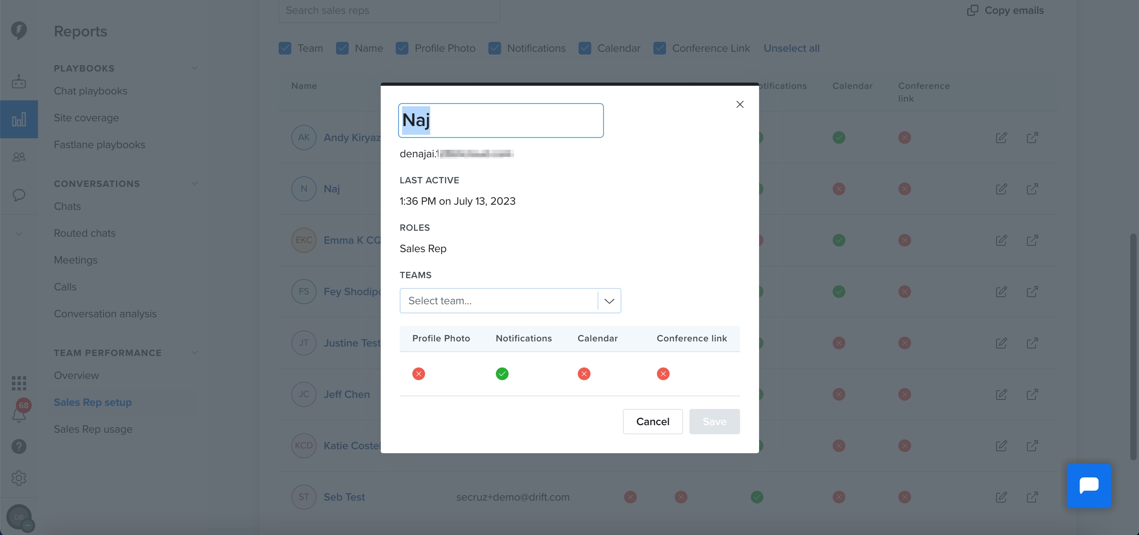This screenshot has height=535, width=1139.
Task: Click the Cancel button
Action: [x=653, y=422]
